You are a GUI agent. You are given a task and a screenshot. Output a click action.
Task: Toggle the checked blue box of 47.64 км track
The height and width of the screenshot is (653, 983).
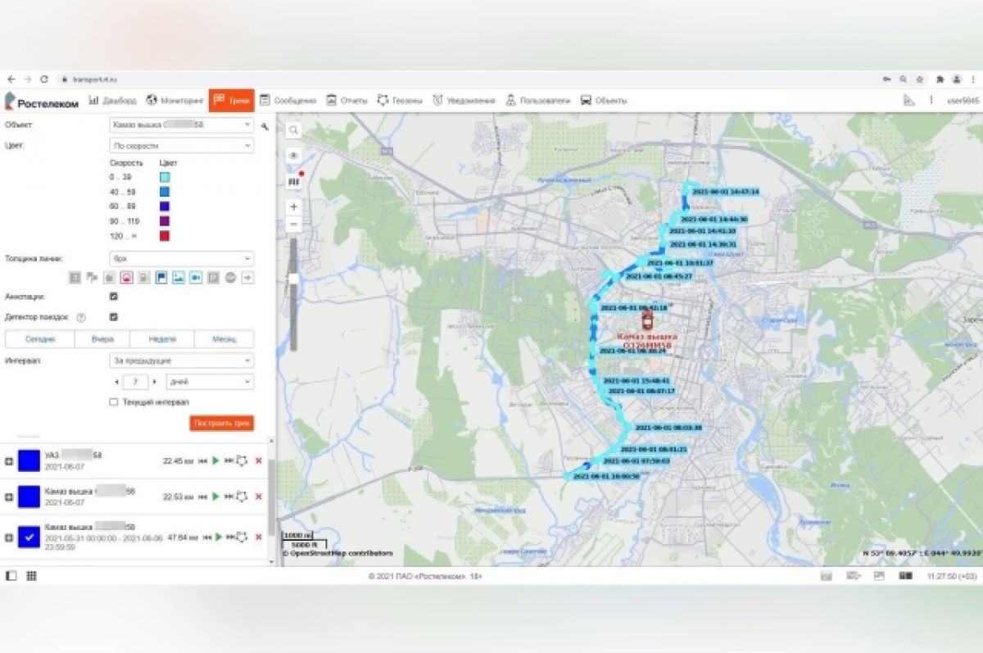[x=29, y=537]
